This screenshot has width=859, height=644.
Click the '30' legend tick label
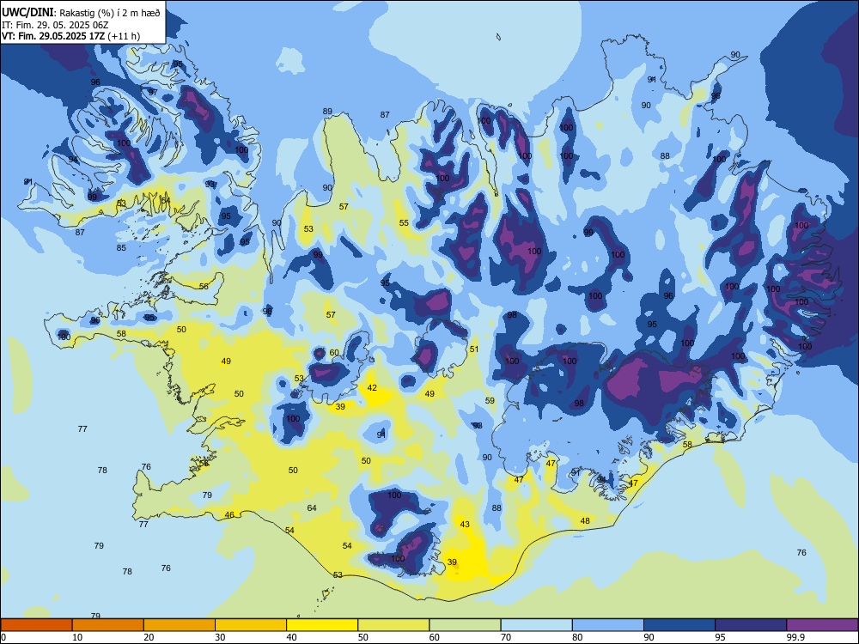coord(220,637)
